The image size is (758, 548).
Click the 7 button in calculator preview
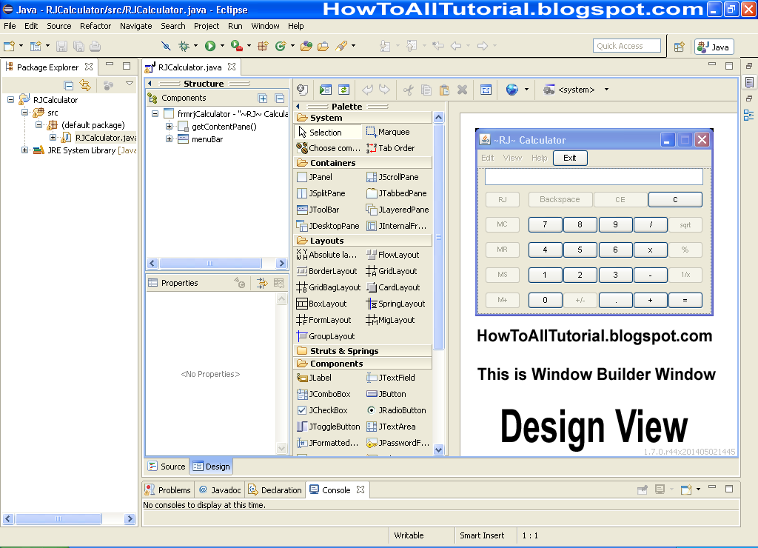coord(545,224)
